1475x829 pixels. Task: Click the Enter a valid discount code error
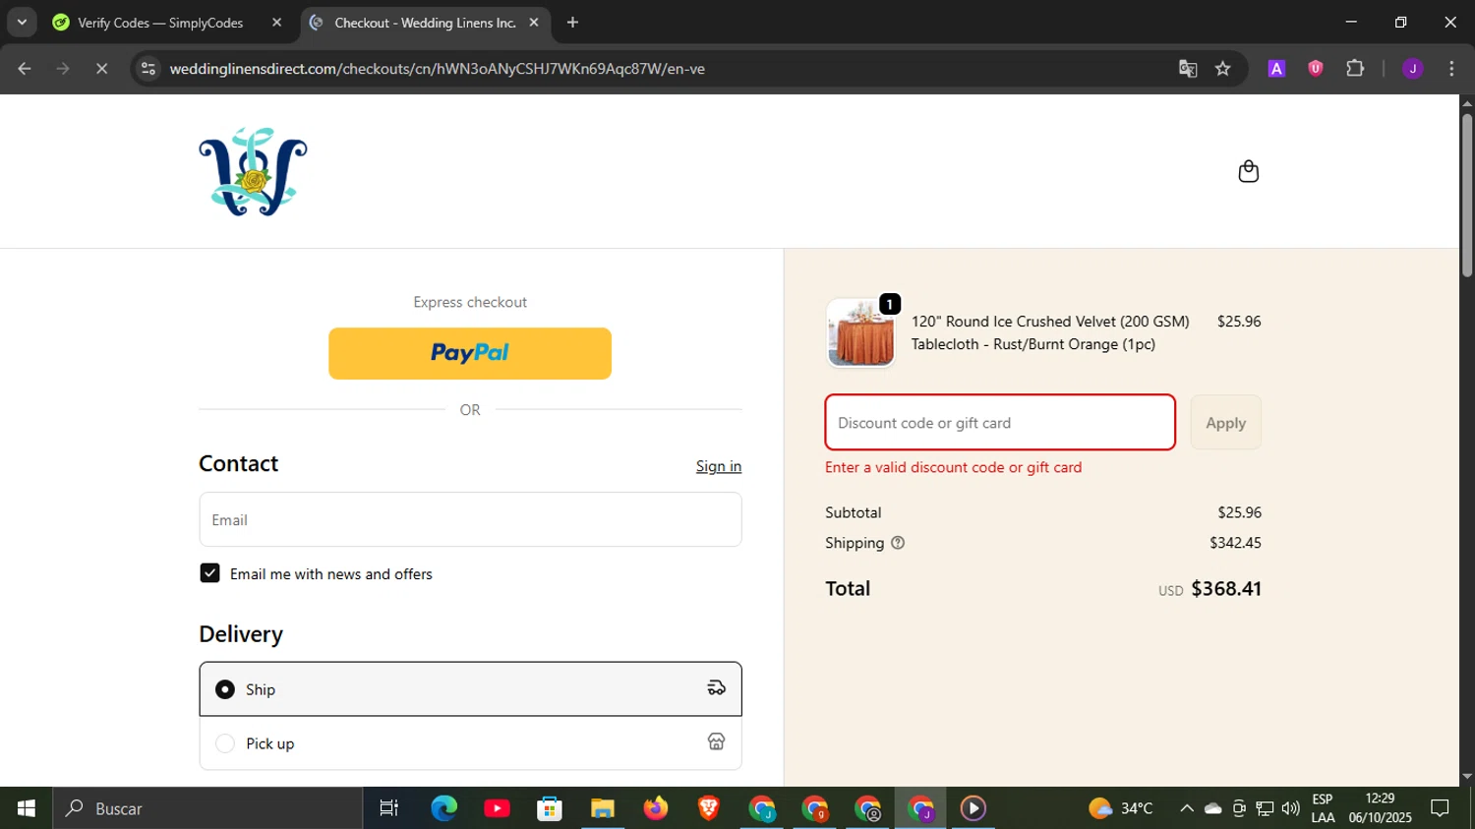click(953, 467)
